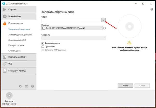Click the yellow warning triangle icon
Image resolution: width=156 pixels, height=108 pixels.
click(x=129, y=43)
